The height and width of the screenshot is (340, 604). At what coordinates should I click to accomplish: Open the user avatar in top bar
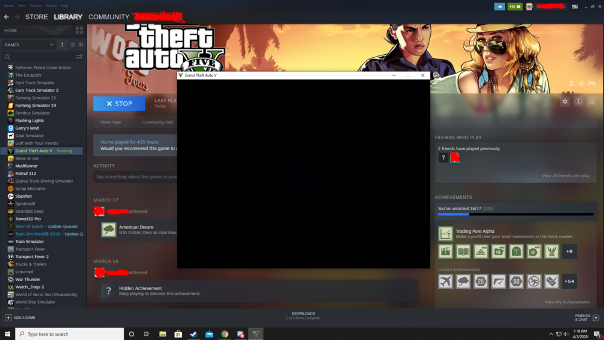[x=529, y=7]
